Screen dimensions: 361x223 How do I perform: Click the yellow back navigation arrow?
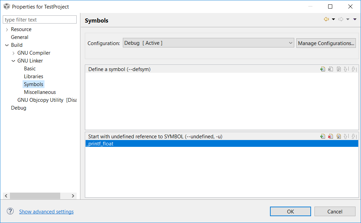[326, 19]
